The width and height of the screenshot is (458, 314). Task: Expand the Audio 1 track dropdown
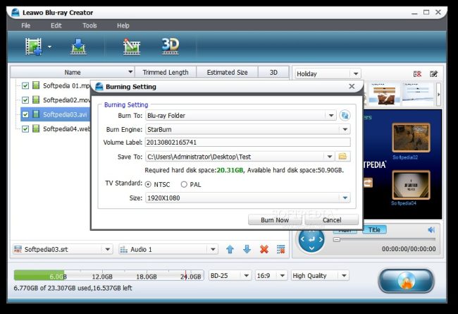(213, 249)
